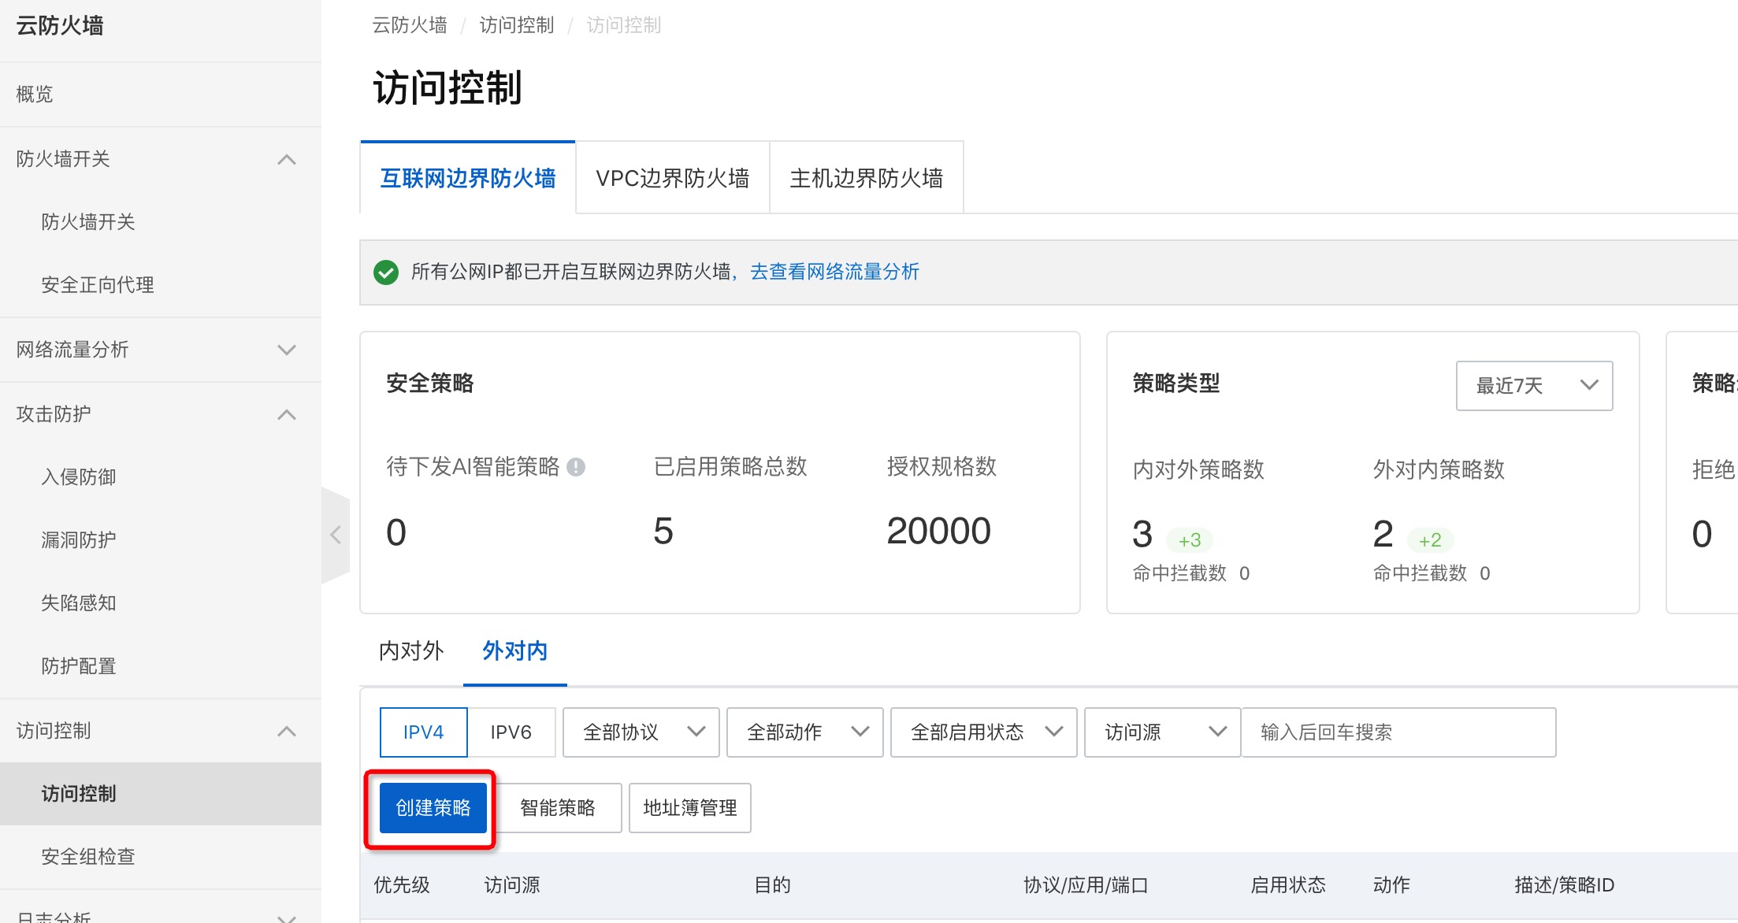Collapse the sidebar using the arrow handle
The width and height of the screenshot is (1738, 923).
[336, 535]
